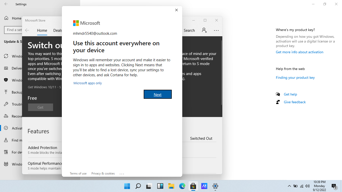342x192 pixels.
Task: Expand the footer ellipsis in sign-in dialog
Action: (x=122, y=174)
